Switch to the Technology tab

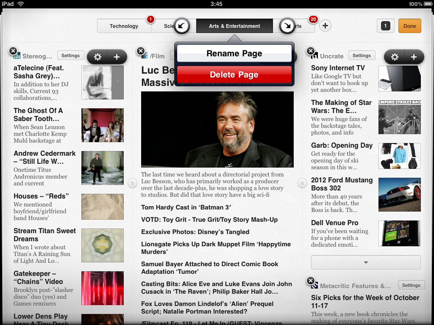pos(124,26)
